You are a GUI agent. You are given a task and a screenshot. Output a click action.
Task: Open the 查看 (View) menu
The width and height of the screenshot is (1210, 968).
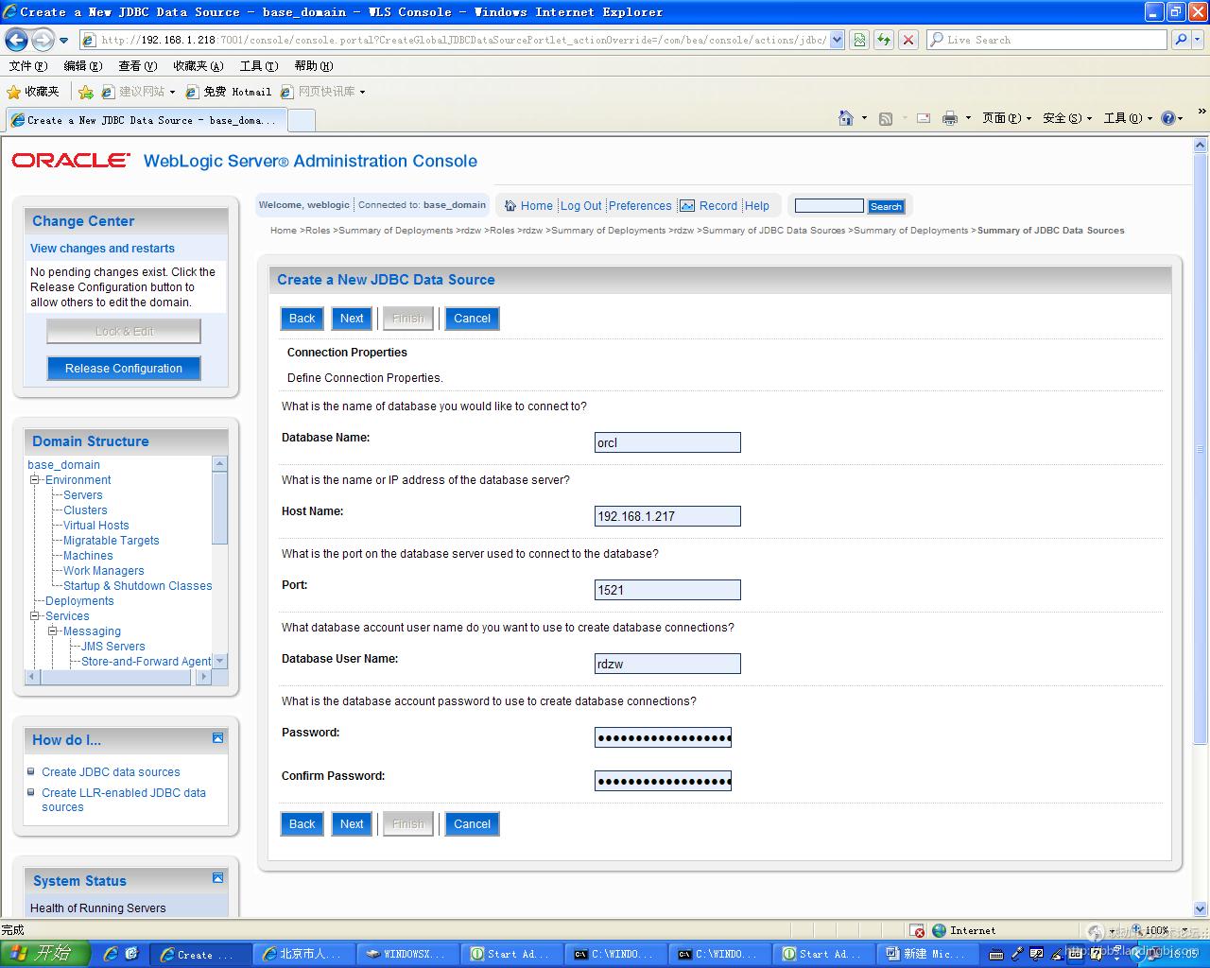click(137, 66)
